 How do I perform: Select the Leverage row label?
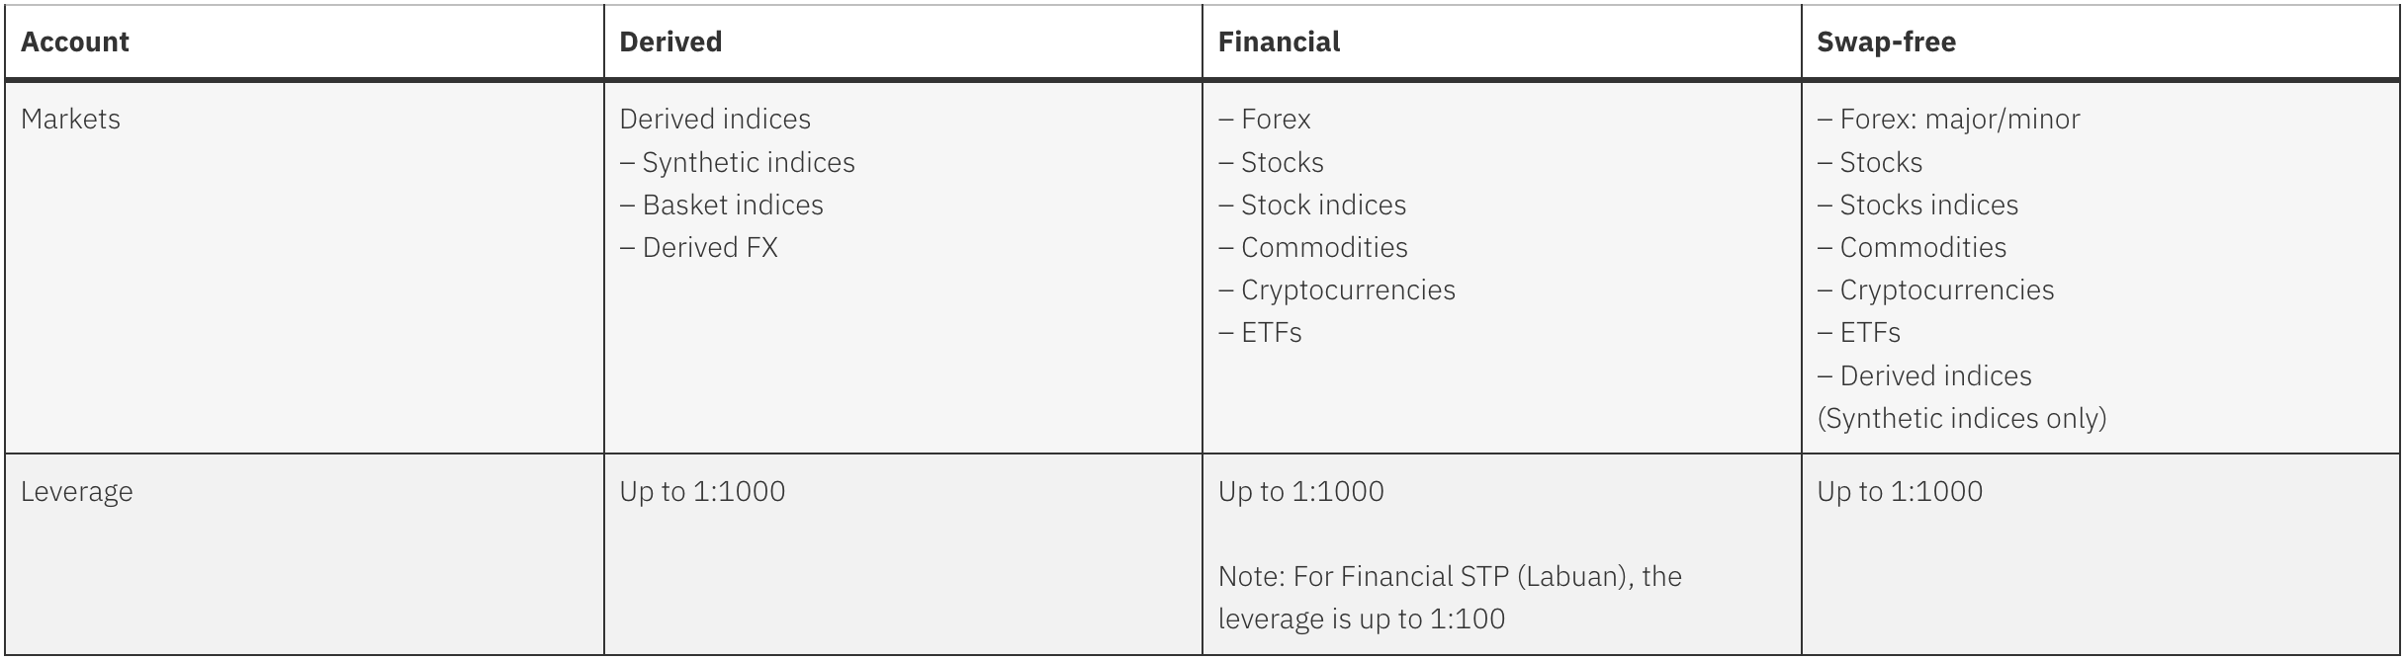point(76,492)
